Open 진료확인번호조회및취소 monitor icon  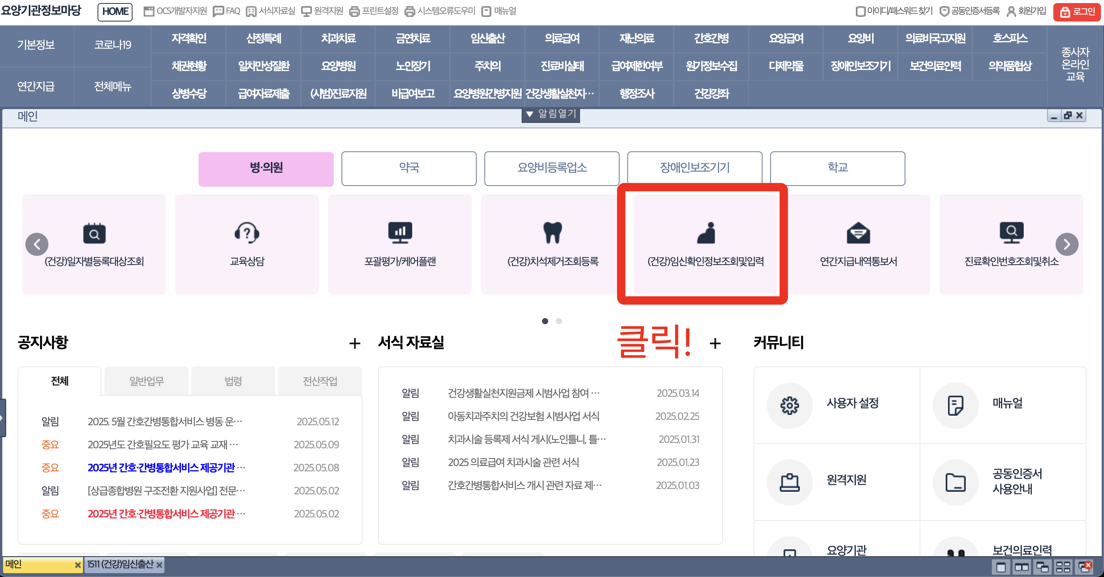tap(1011, 234)
